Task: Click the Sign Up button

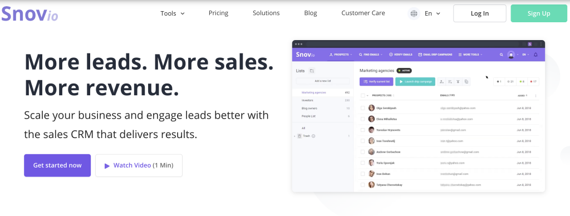Action: (539, 13)
